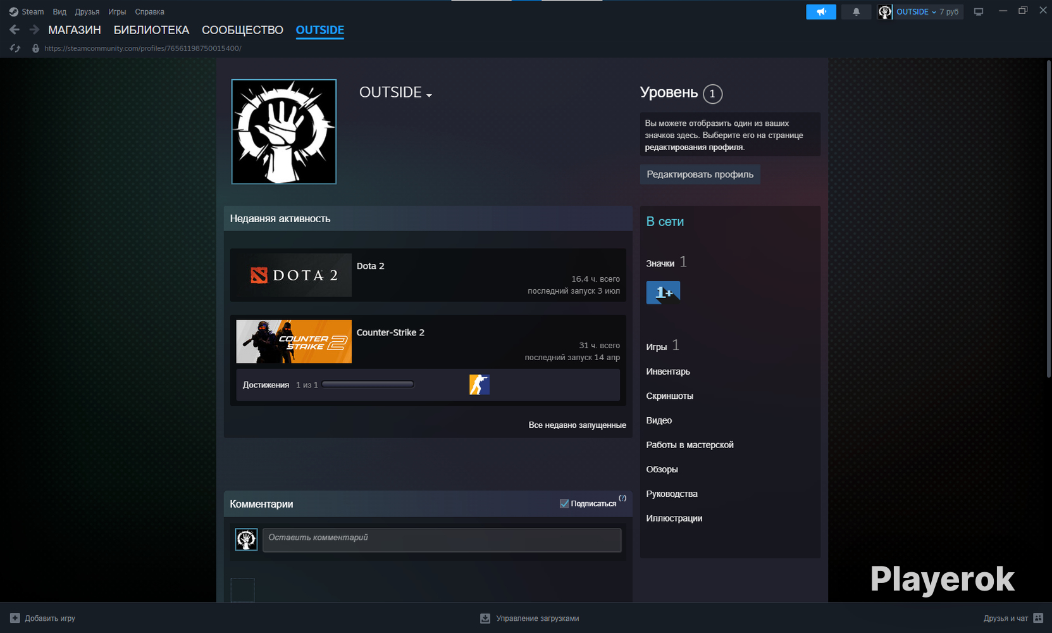Click the downloads management icon
Viewport: 1052px width, 633px height.
tap(485, 618)
